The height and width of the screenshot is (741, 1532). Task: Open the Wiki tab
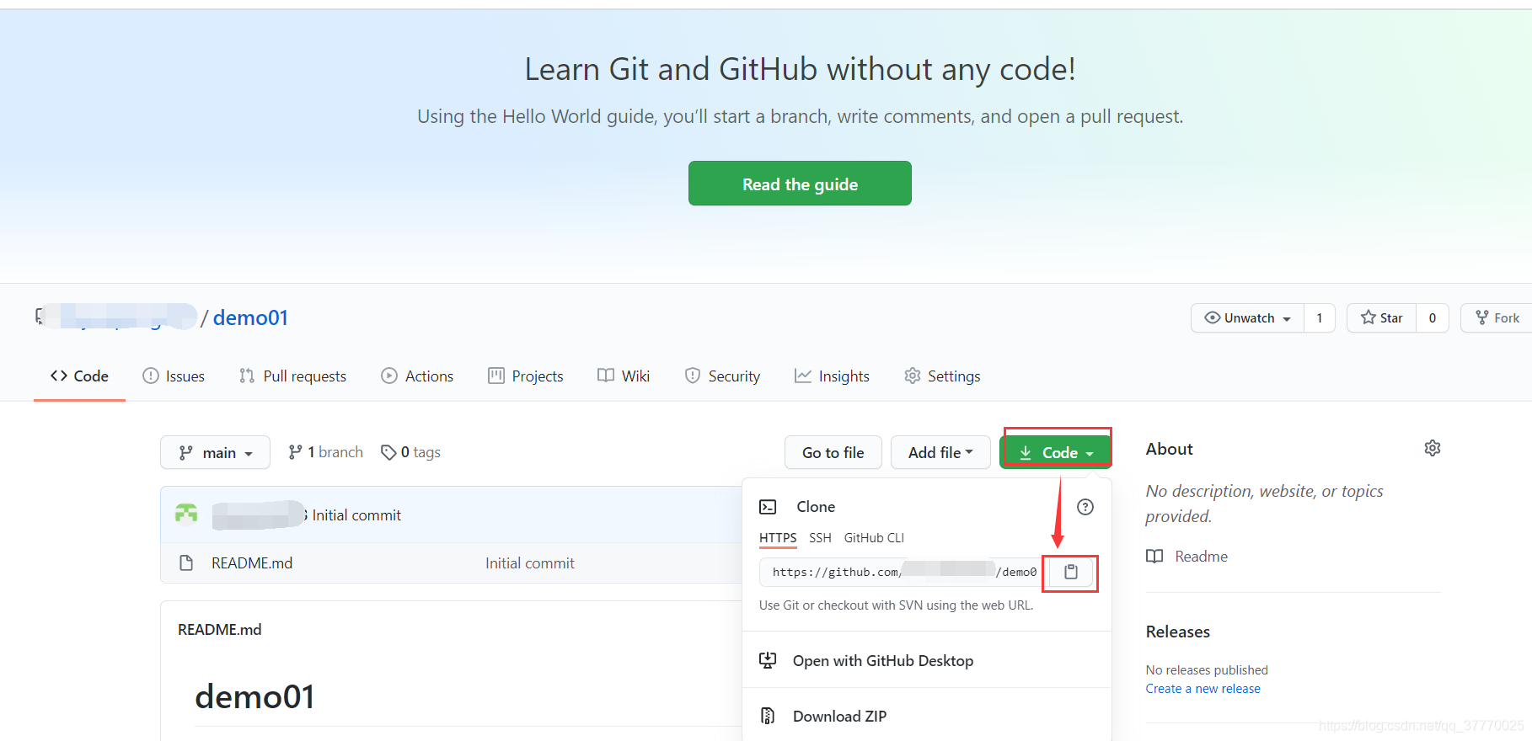click(x=624, y=376)
